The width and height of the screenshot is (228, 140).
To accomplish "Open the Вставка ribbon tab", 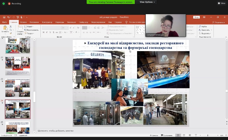I will click(x=24, y=22).
